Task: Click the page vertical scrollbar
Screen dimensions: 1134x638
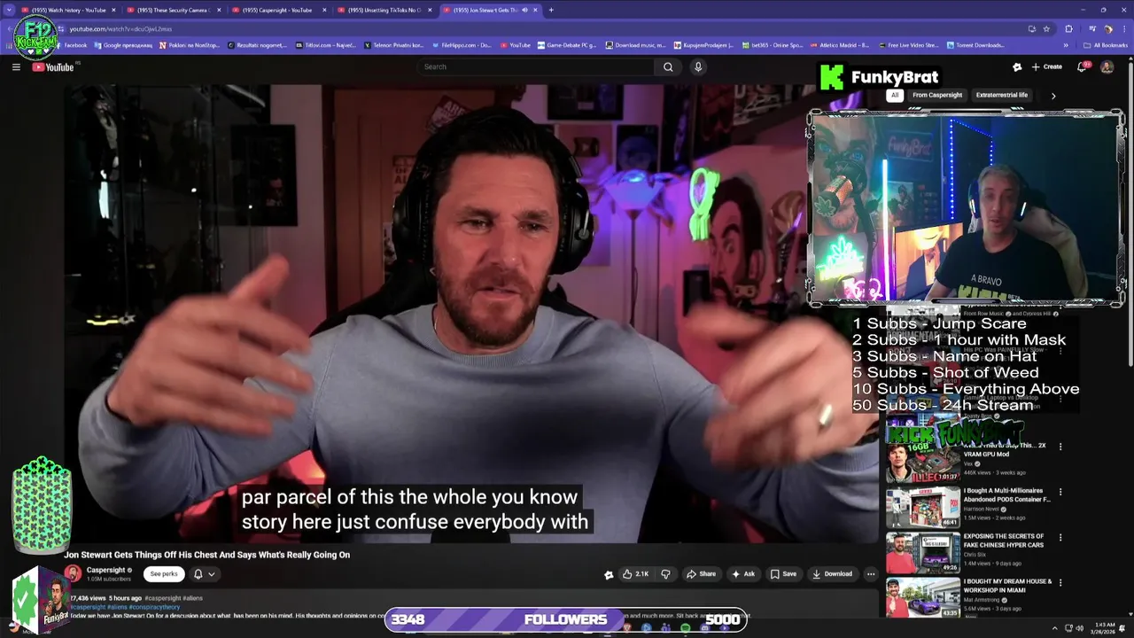Action: tap(1130, 213)
